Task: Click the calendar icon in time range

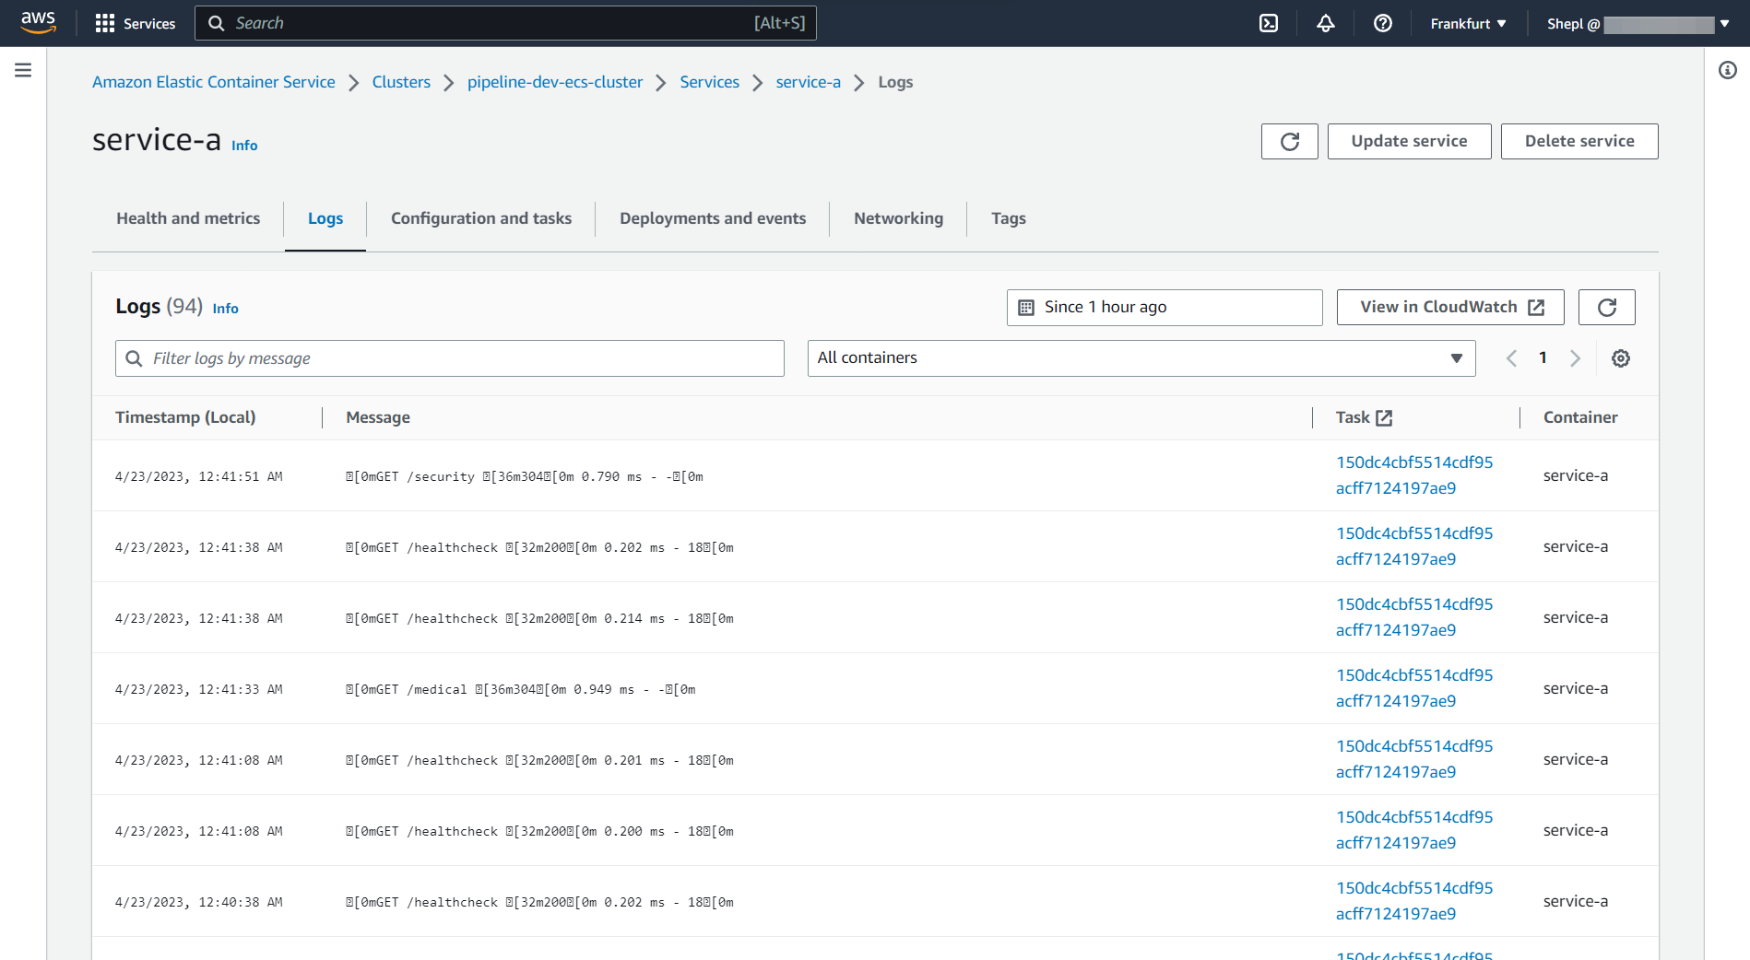Action: coord(1026,308)
